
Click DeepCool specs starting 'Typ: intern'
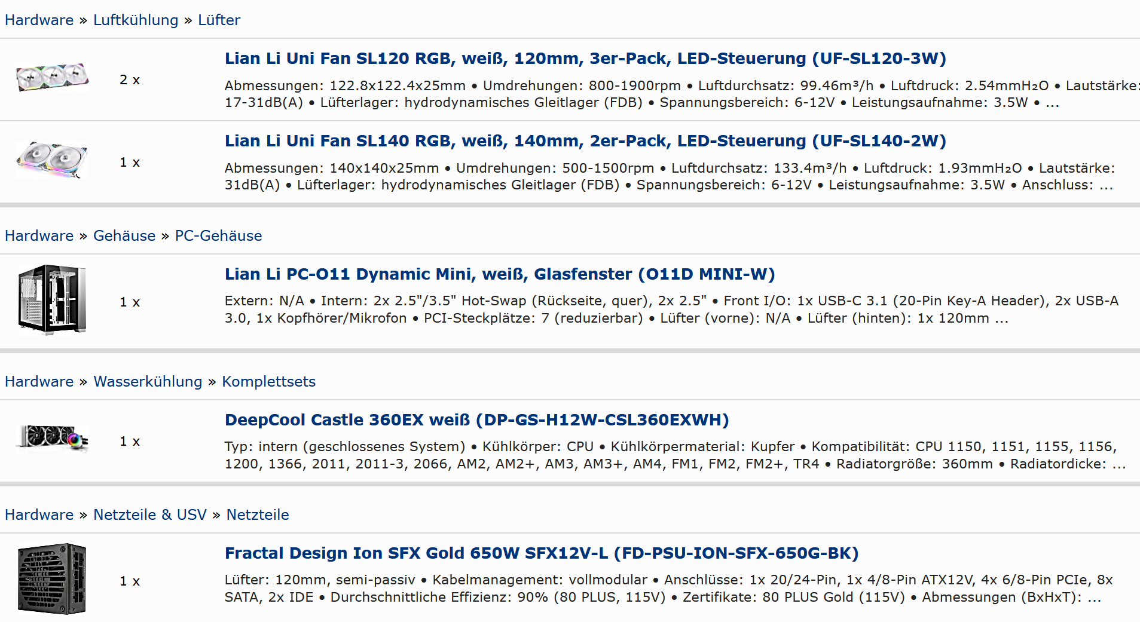675,455
